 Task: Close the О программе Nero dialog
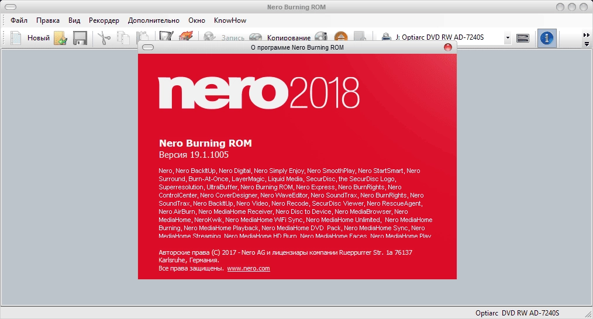[x=448, y=47]
